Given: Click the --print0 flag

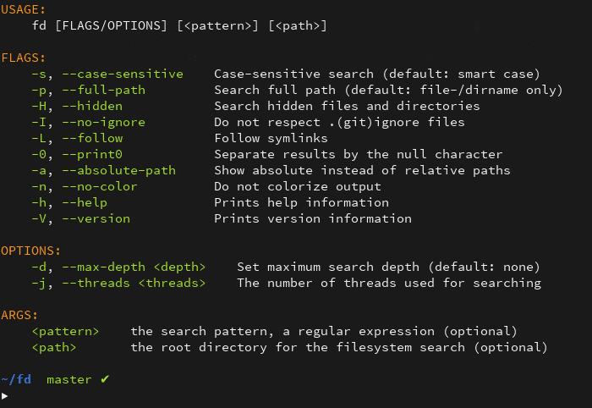Looking at the screenshot, I should 92,155.
